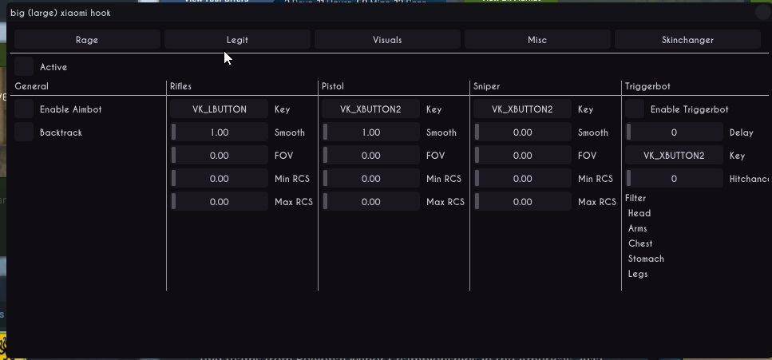Click the Rifles FOV slider
This screenshot has height=360, width=772.
(x=219, y=155)
